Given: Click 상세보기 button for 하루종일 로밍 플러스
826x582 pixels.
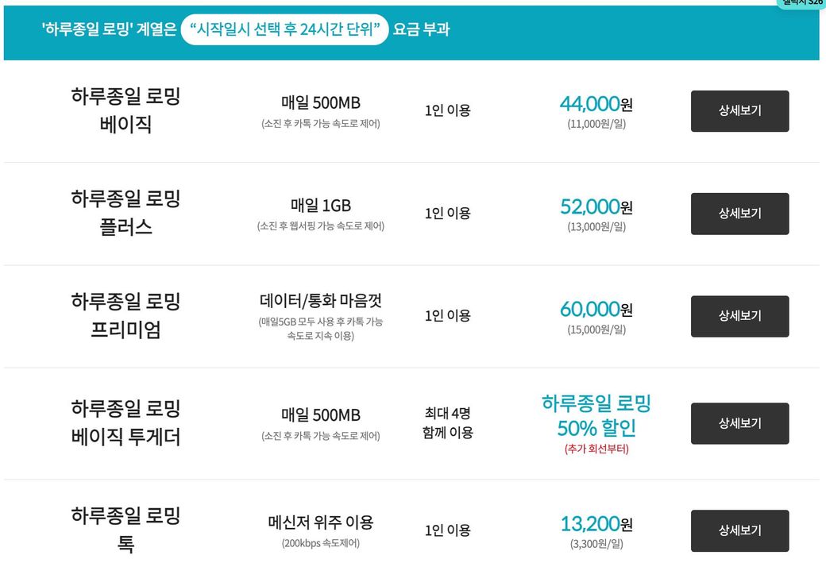Looking at the screenshot, I should click(739, 214).
